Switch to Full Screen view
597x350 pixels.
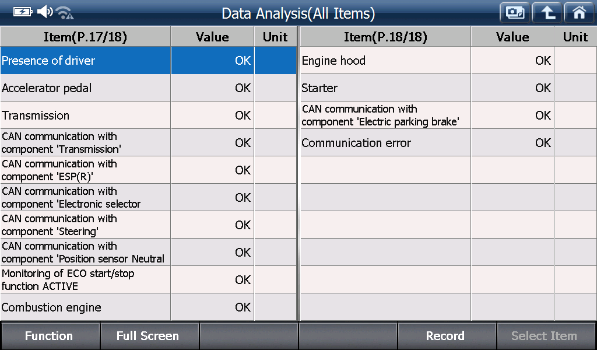[149, 335]
